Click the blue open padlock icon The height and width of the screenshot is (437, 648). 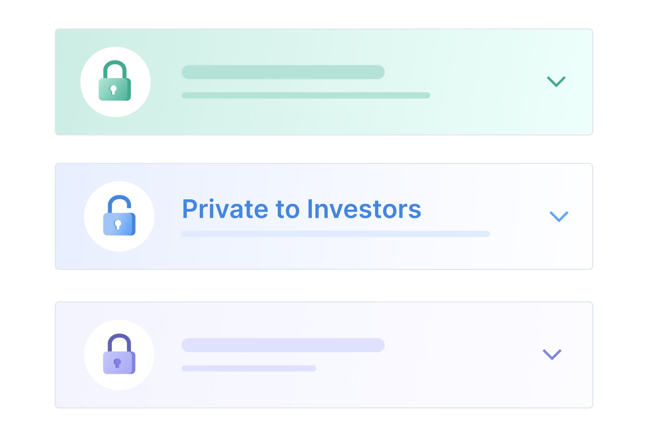click(119, 215)
